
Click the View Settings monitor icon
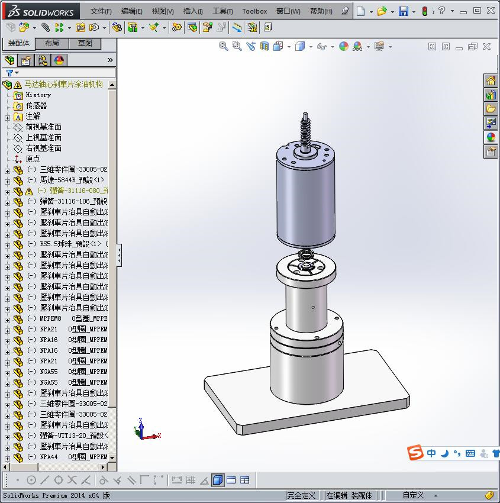pos(379,47)
